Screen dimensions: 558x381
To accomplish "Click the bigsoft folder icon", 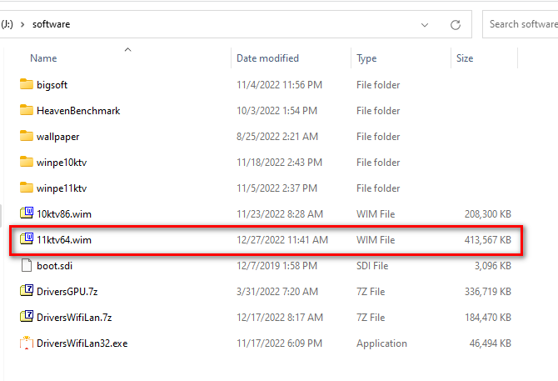I will pyautogui.click(x=27, y=84).
